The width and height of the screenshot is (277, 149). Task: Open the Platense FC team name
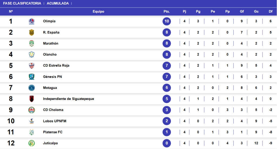pos(53,132)
